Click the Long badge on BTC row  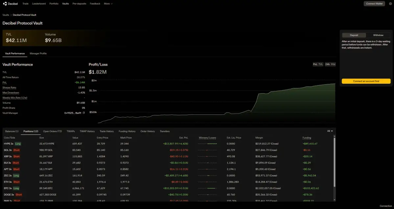click(x=17, y=188)
